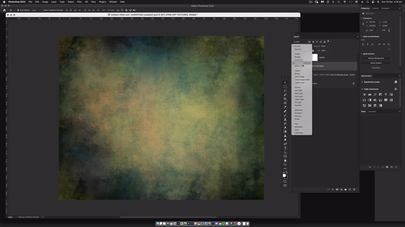Click the zoom percentage field 50%
The width and height of the screenshot is (405, 227).
[x=10, y=217]
